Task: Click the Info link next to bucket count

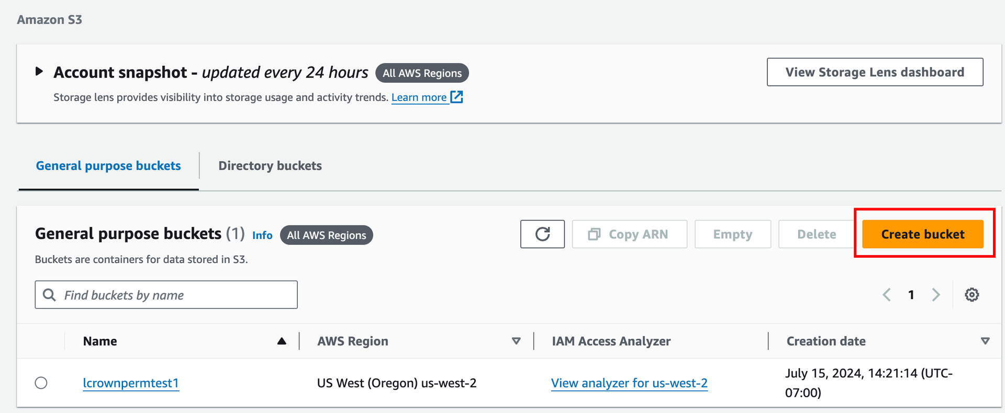Action: [x=262, y=235]
